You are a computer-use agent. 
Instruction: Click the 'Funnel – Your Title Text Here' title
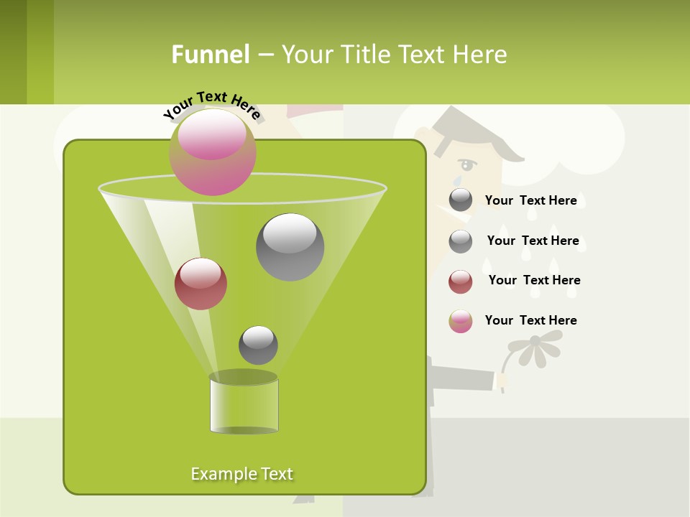click(x=339, y=55)
